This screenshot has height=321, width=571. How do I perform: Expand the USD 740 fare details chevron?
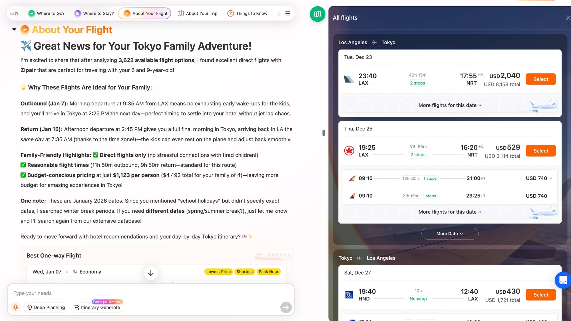tap(551, 178)
